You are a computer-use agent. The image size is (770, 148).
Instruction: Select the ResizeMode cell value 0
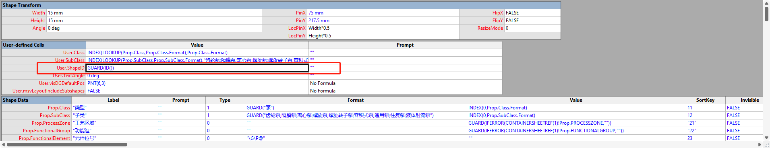point(532,28)
